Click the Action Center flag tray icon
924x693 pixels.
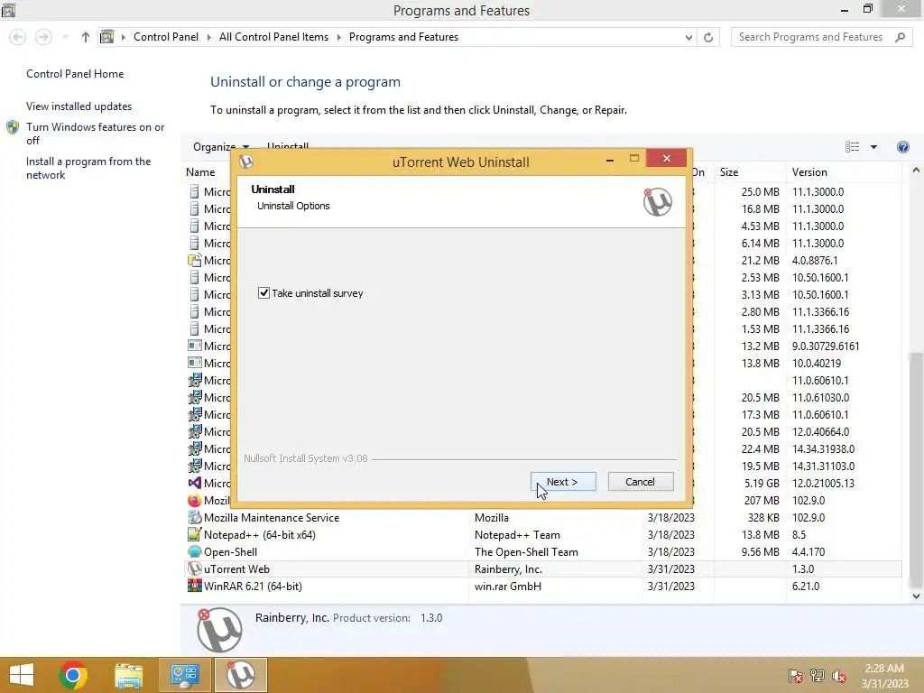795,676
